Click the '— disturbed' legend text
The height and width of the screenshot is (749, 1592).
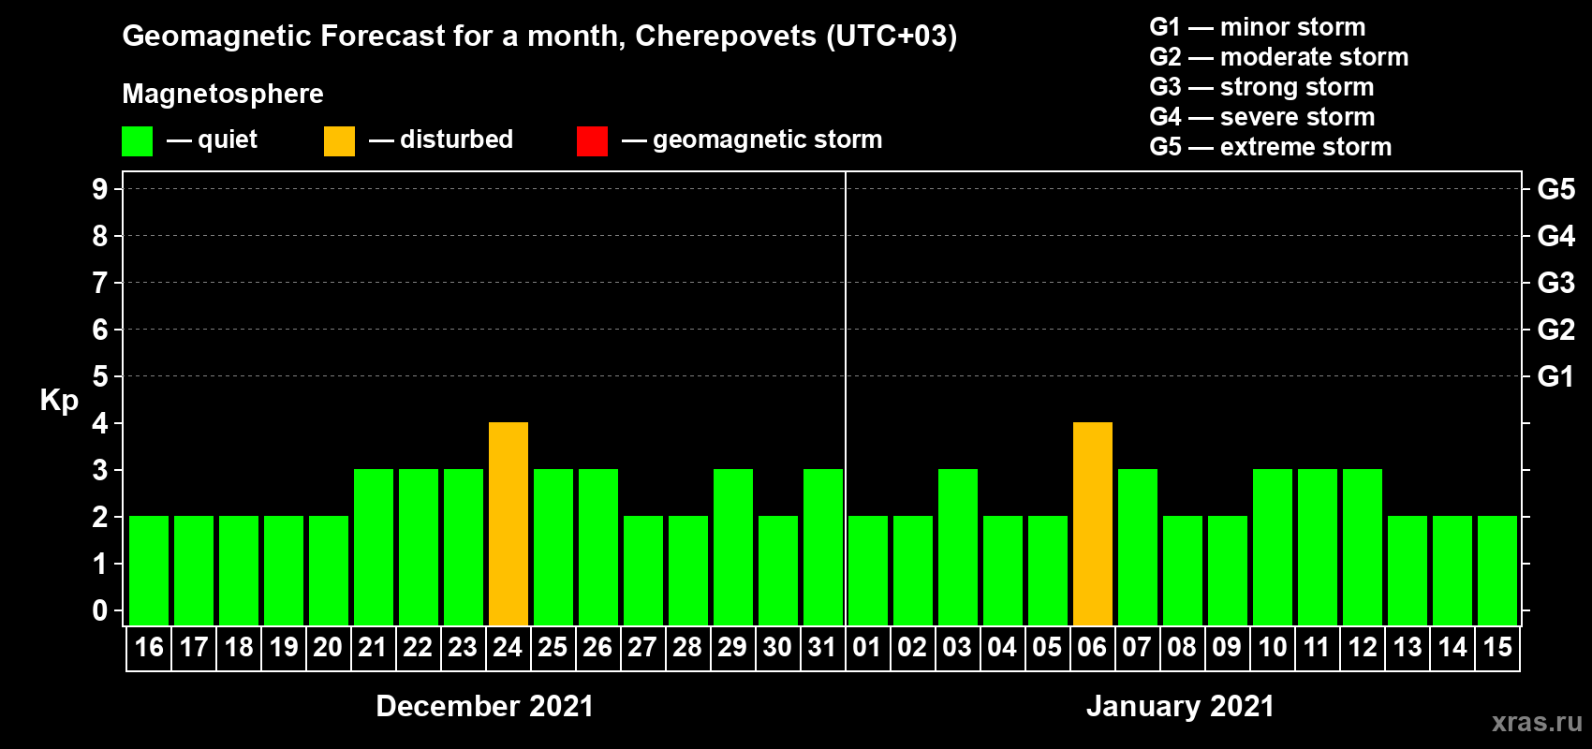click(x=441, y=140)
